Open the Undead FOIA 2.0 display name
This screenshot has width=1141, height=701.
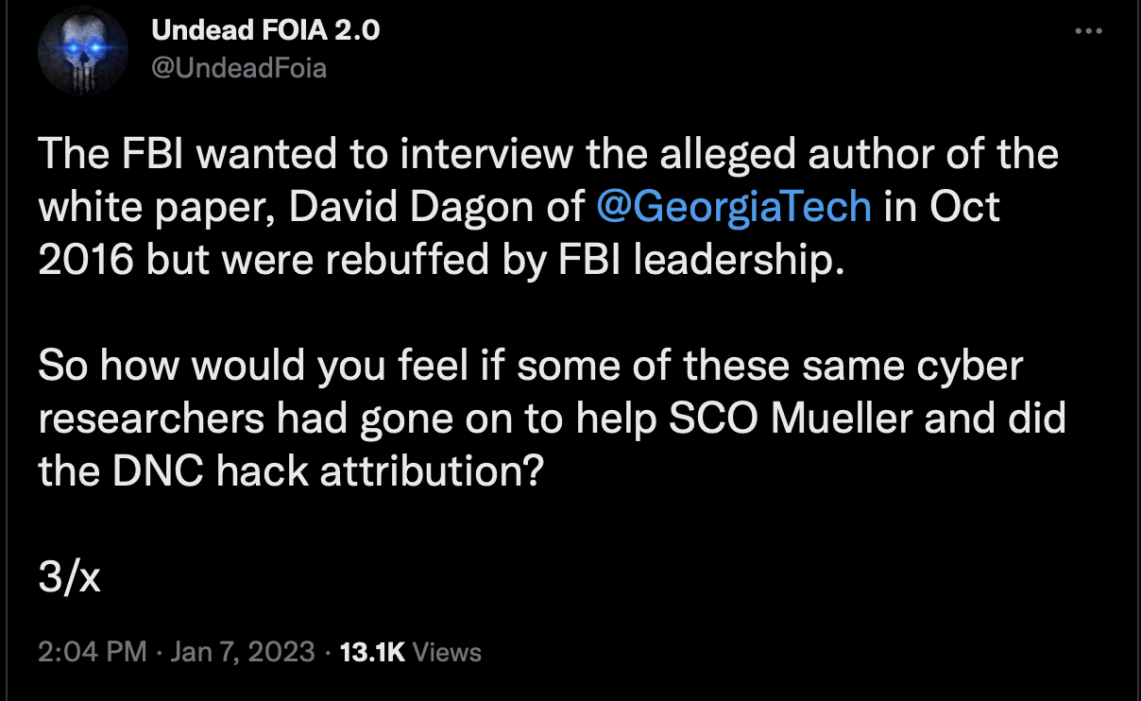click(x=265, y=31)
